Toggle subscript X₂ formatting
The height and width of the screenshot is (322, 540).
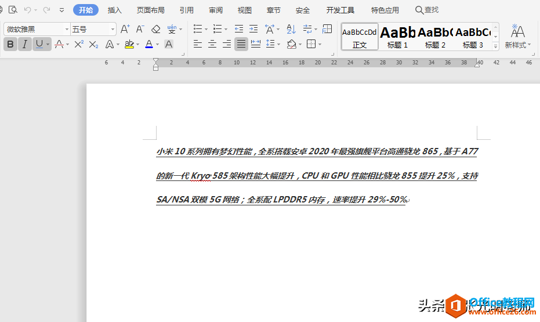[x=94, y=44]
